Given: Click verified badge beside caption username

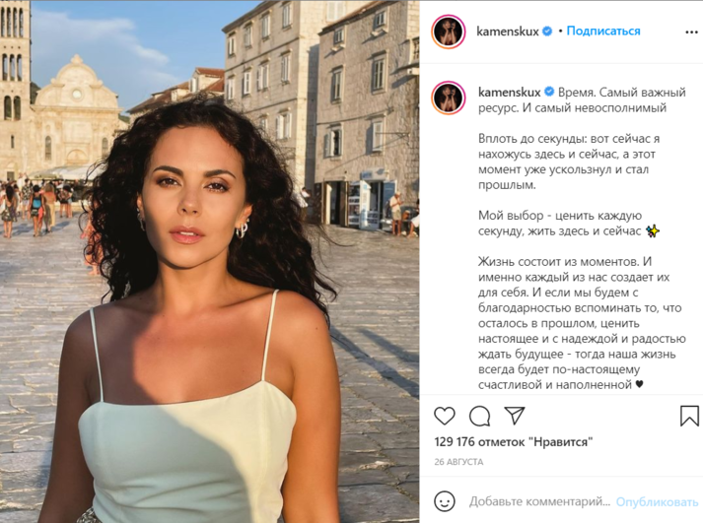Looking at the screenshot, I should pos(549,93).
